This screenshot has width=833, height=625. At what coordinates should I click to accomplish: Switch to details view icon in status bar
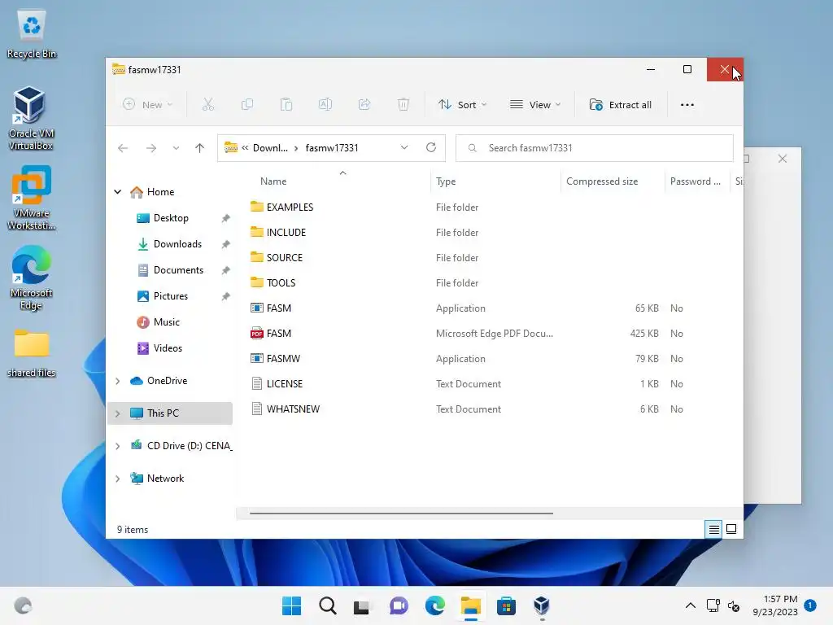(x=713, y=529)
